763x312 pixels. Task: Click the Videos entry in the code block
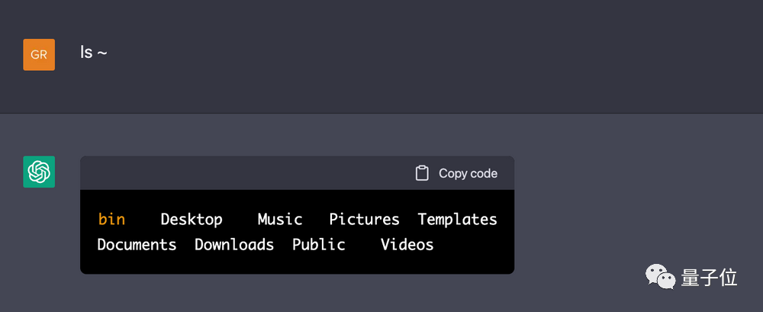pyautogui.click(x=407, y=245)
